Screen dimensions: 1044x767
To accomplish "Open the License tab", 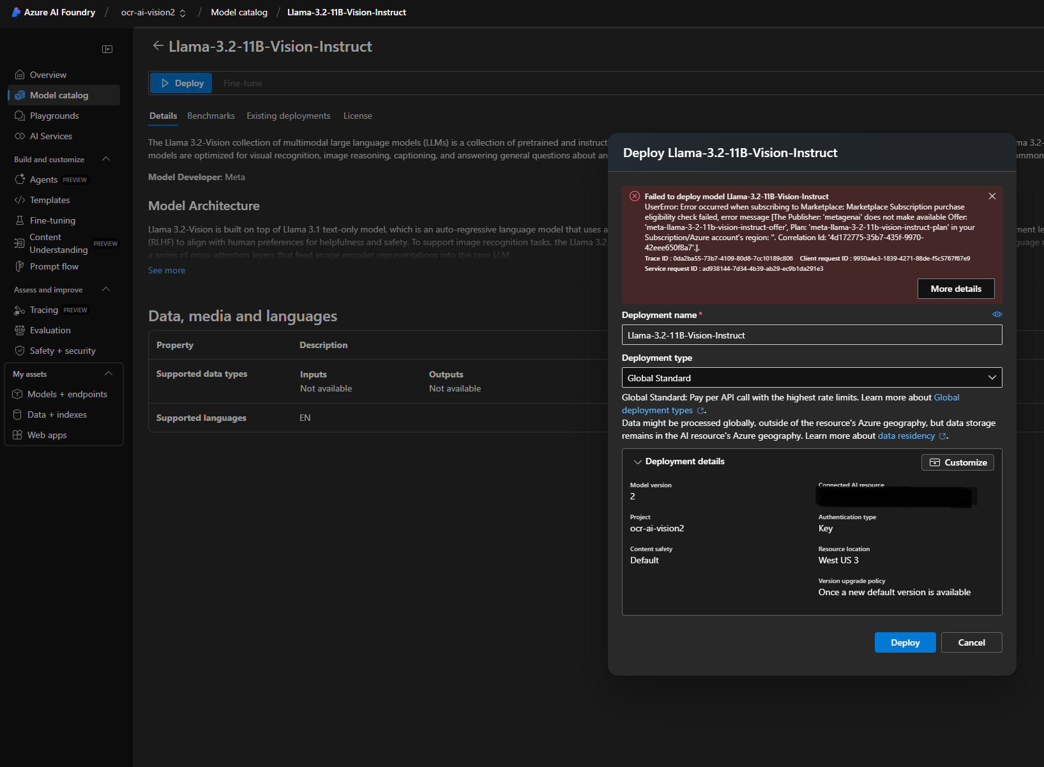I will click(x=358, y=116).
